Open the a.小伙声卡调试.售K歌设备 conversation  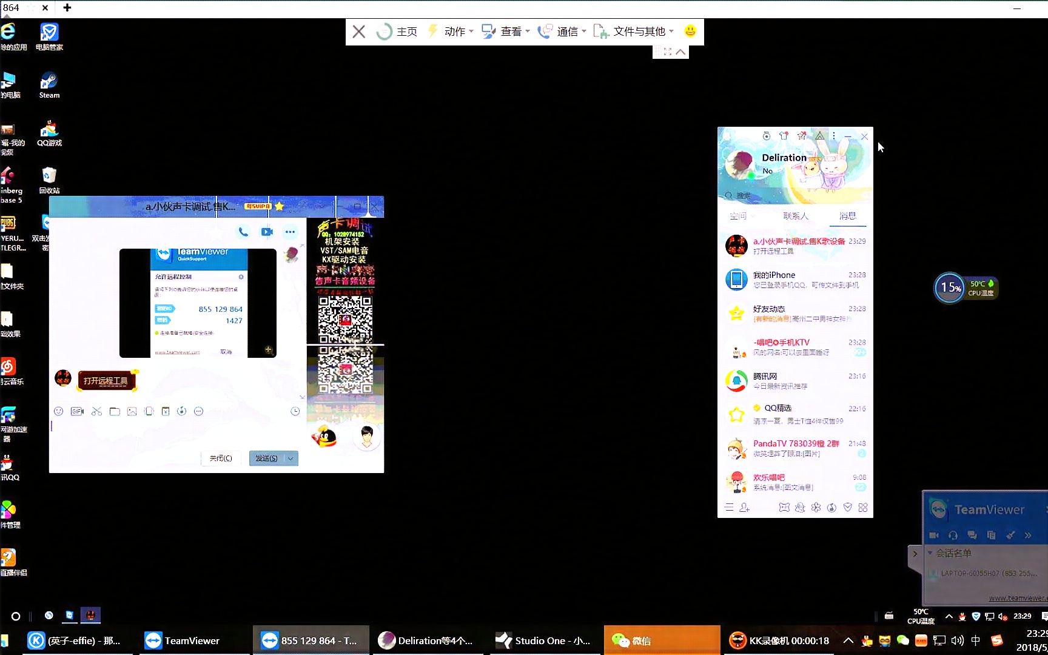[x=795, y=246]
